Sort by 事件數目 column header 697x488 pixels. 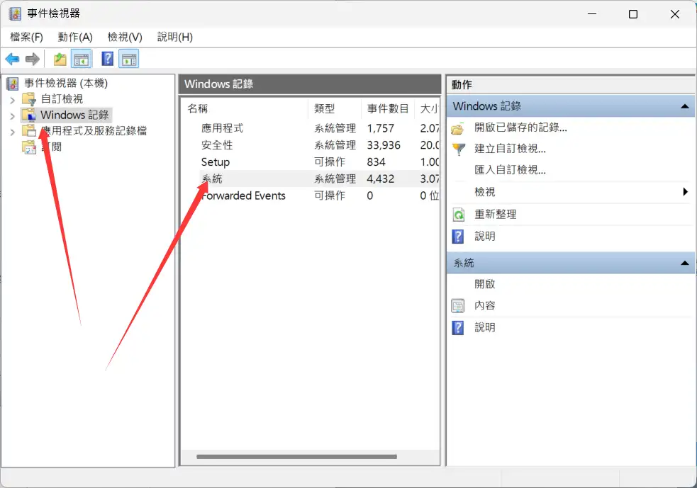[388, 109]
